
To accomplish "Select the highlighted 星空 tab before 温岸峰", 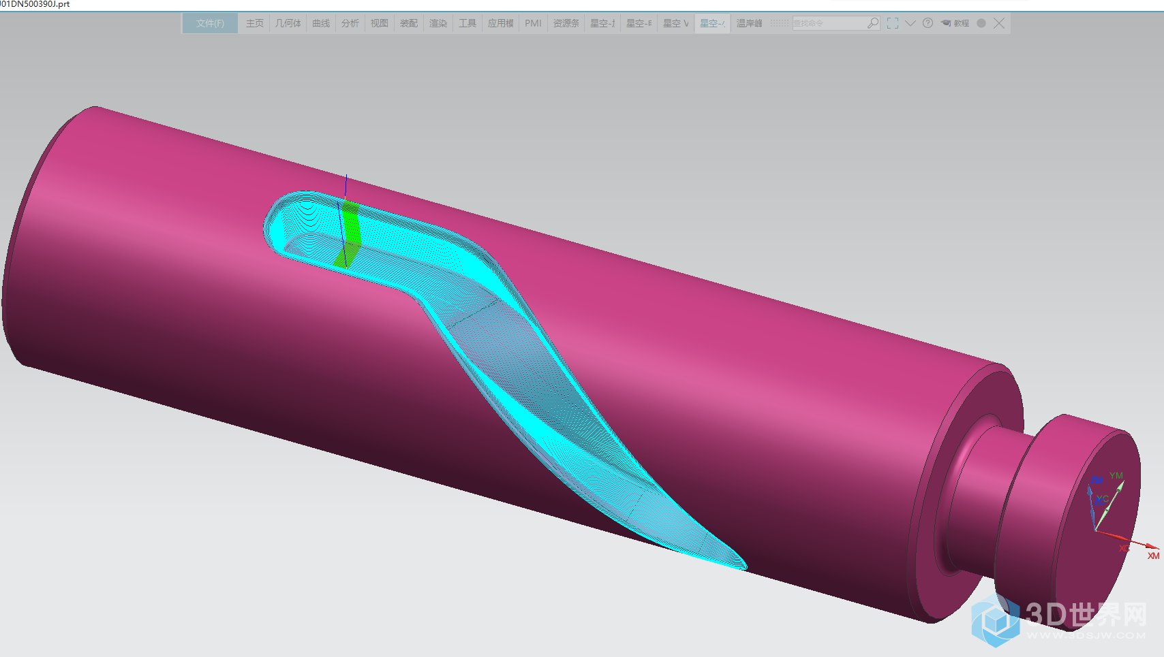I will pos(713,23).
